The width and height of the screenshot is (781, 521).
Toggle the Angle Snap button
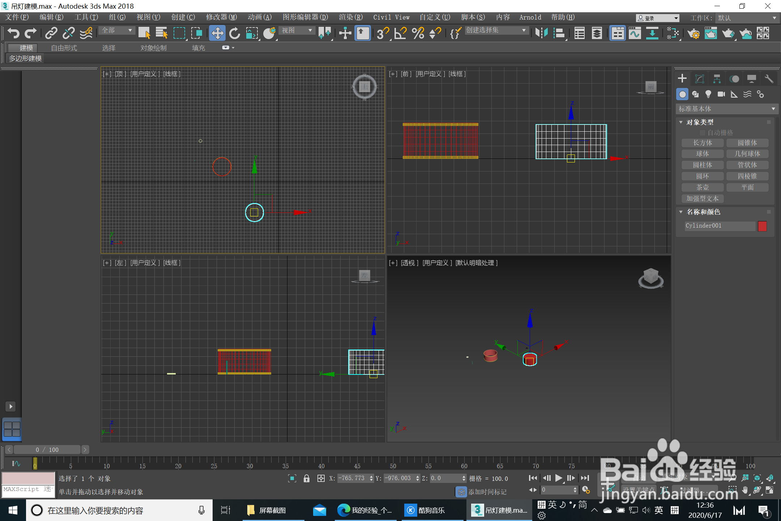[x=400, y=33]
